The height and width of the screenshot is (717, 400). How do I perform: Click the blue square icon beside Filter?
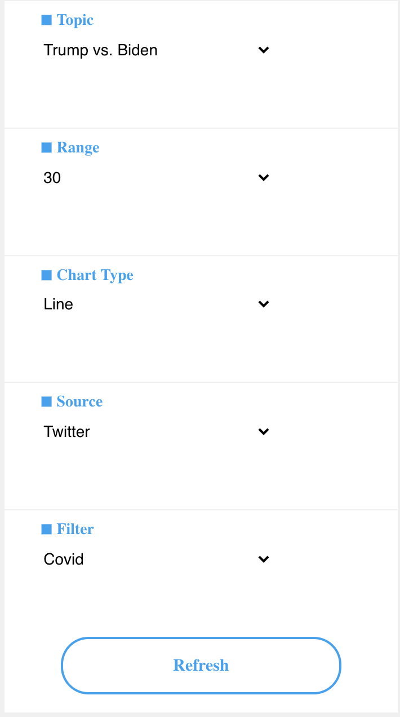click(x=47, y=530)
